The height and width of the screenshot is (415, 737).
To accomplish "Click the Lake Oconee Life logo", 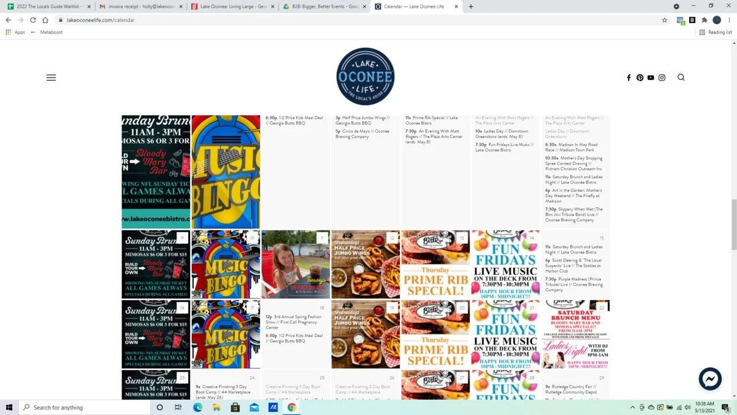I will point(365,77).
